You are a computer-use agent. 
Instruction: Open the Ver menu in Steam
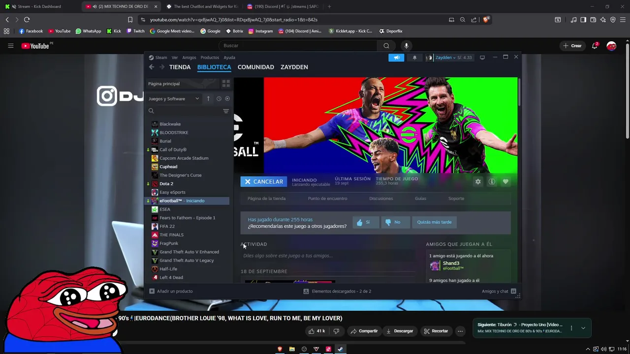[175, 58]
